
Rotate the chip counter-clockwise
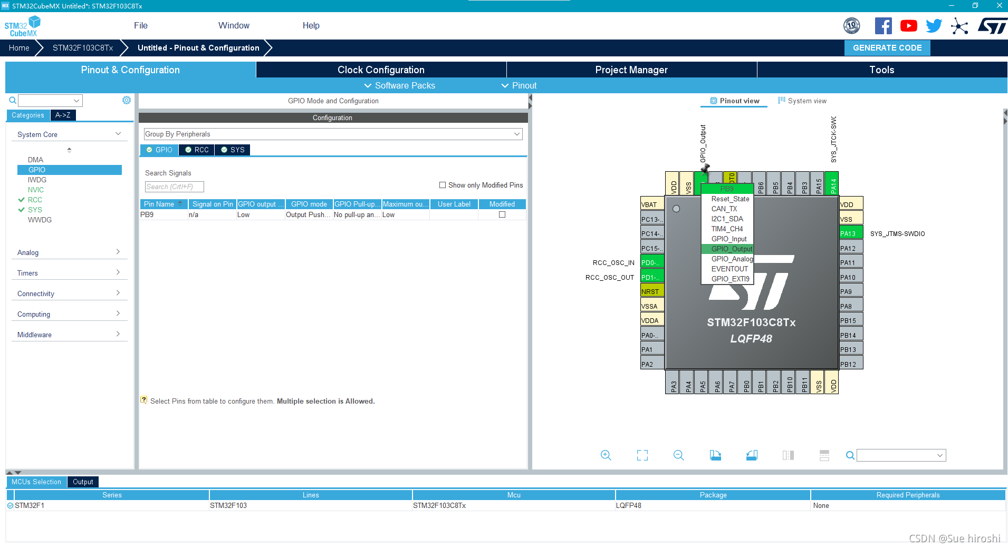point(752,455)
